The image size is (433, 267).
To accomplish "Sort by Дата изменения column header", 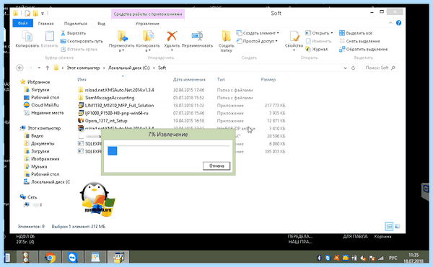I will 189,80.
